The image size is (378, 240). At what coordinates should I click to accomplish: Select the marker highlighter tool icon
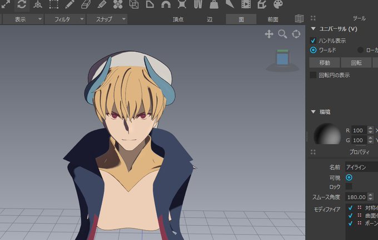[x=102, y=4]
